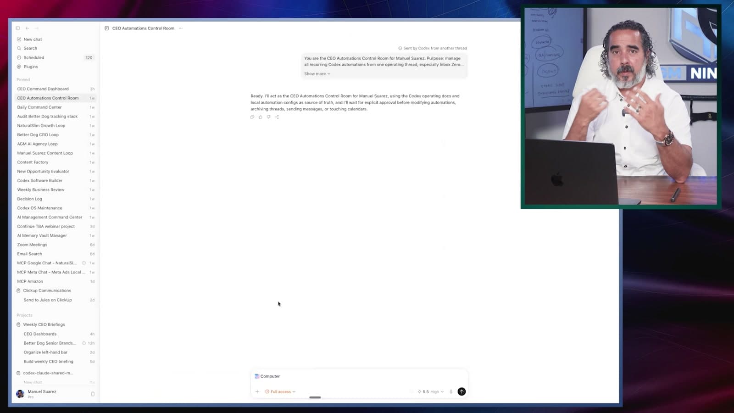Open NaturalSlim Growth Loop thread

[x=55, y=126]
